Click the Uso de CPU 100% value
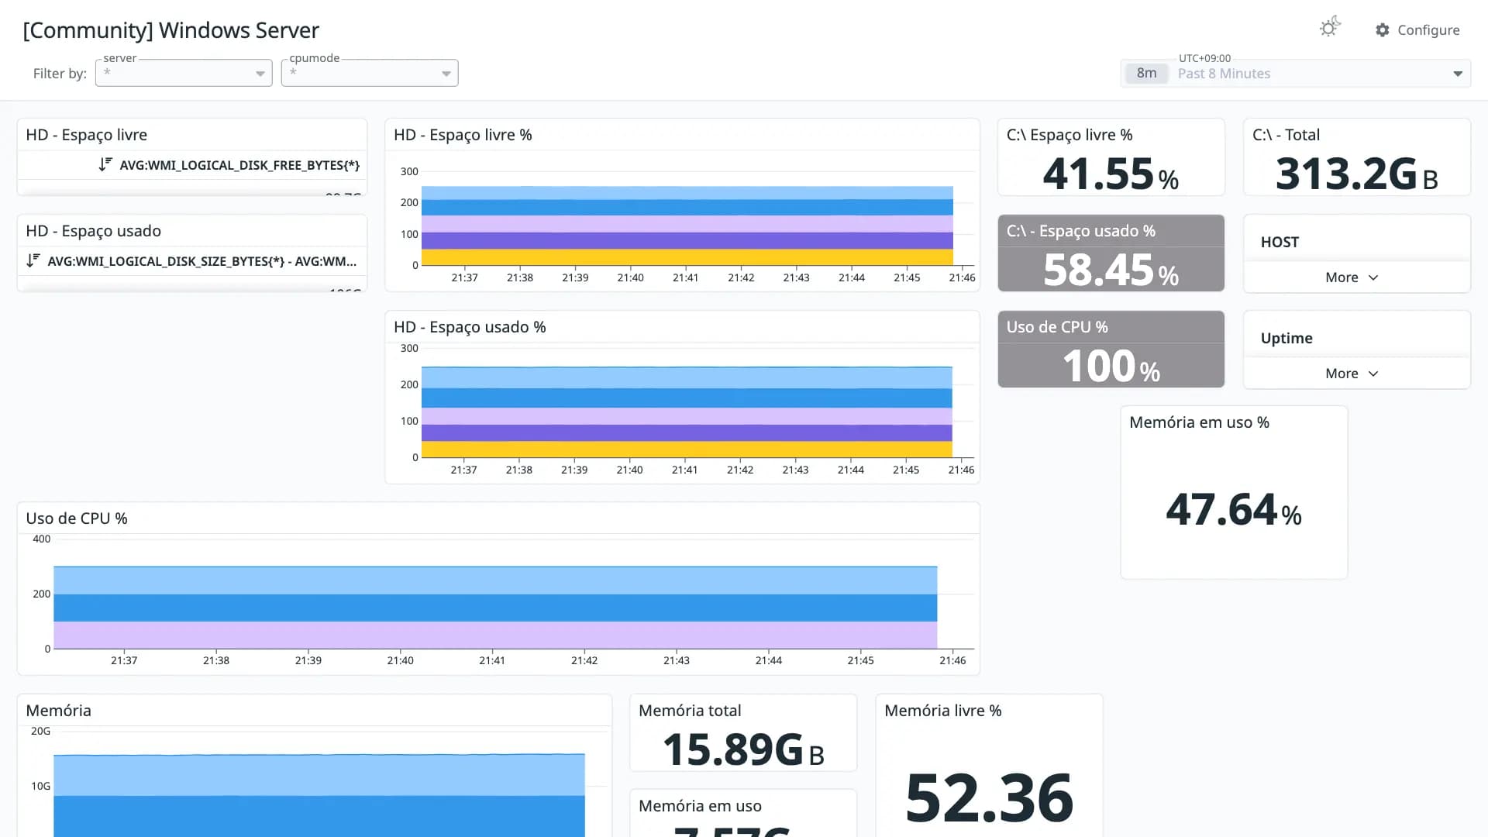This screenshot has height=837, width=1488. 1111,366
